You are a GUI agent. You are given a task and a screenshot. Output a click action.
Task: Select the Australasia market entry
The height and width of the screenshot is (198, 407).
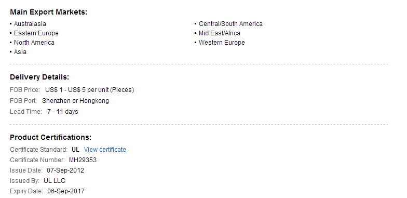point(30,24)
